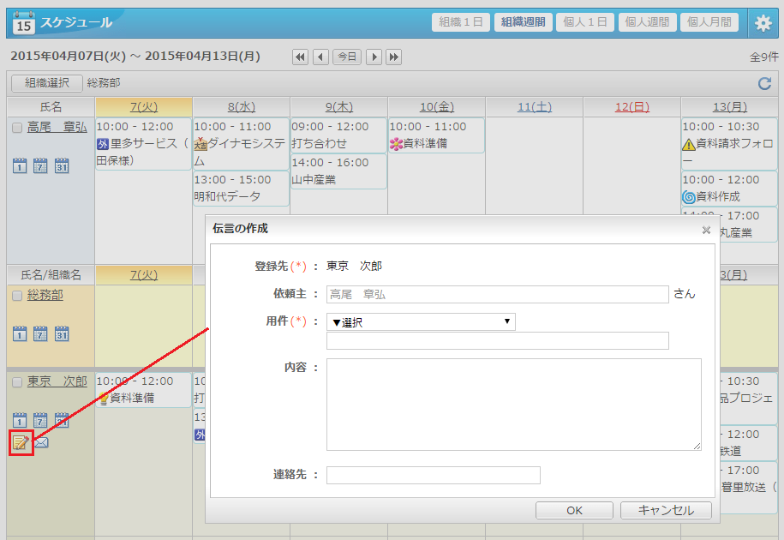This screenshot has height=540, width=784.
Task: Check the box beside 高尾 章弘
Action: [17, 128]
